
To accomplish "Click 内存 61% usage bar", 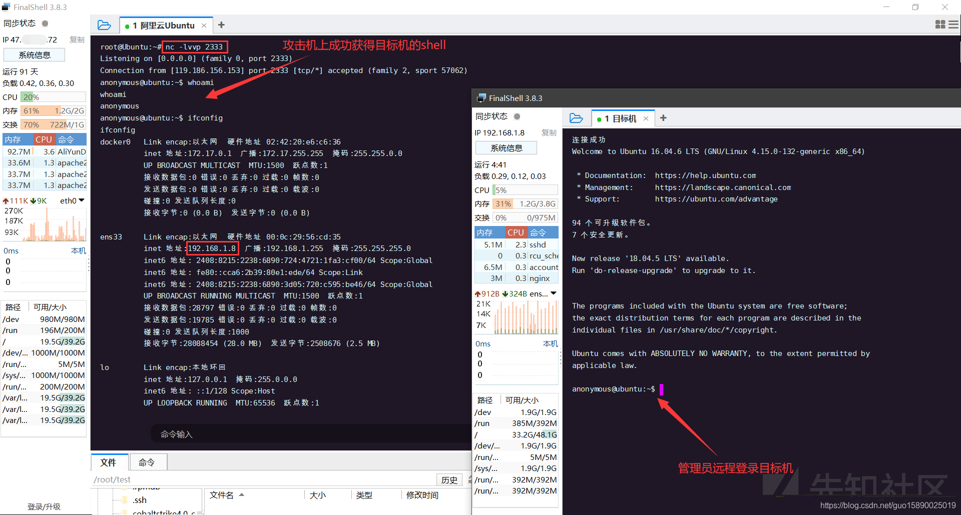I will [x=53, y=111].
